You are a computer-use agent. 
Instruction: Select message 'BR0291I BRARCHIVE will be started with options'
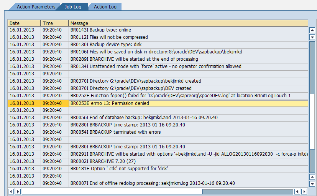(x=188, y=154)
